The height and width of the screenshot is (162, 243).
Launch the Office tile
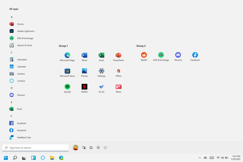pyautogui.click(x=119, y=73)
